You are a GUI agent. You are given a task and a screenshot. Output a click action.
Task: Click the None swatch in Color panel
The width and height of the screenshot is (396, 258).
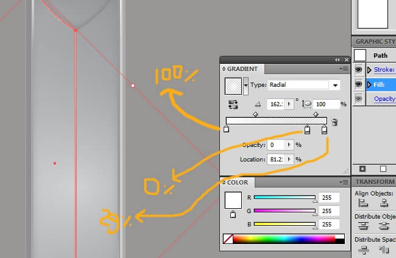(228, 239)
